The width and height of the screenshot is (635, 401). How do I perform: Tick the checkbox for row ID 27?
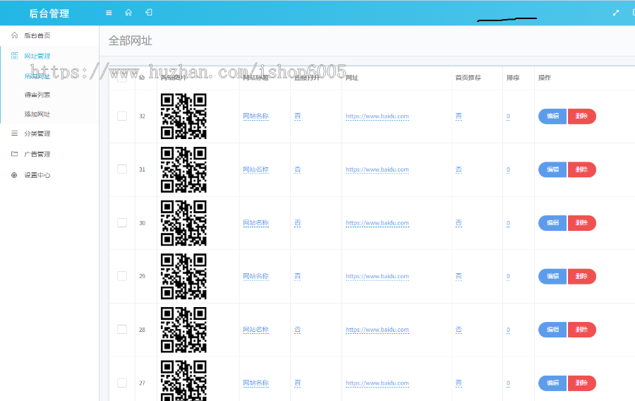[x=122, y=383]
